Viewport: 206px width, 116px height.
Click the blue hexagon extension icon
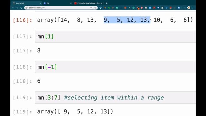coord(100,8)
